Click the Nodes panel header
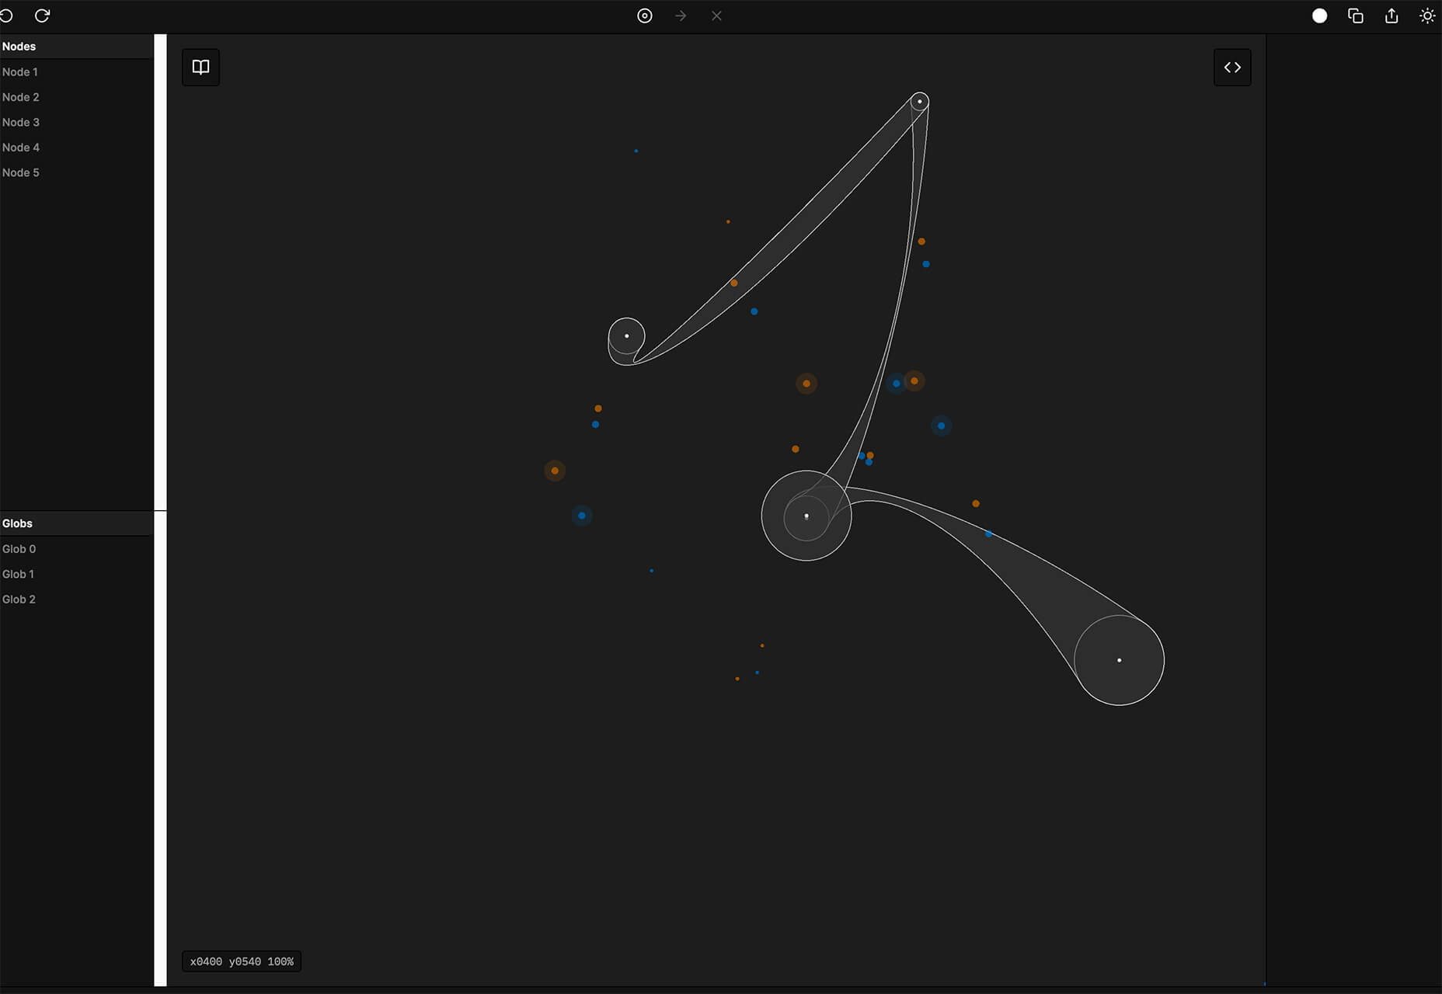 point(77,47)
